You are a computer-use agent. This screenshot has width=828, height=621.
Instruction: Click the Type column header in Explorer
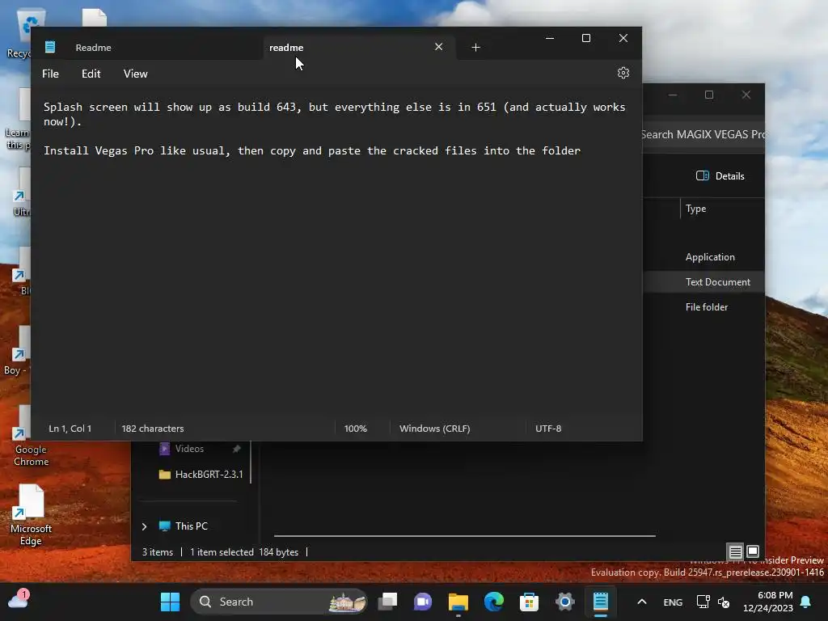coord(695,209)
